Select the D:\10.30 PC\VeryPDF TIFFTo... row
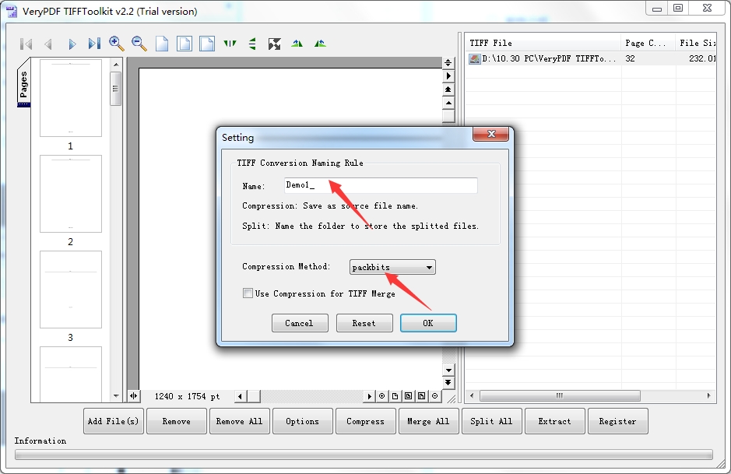 (x=591, y=58)
